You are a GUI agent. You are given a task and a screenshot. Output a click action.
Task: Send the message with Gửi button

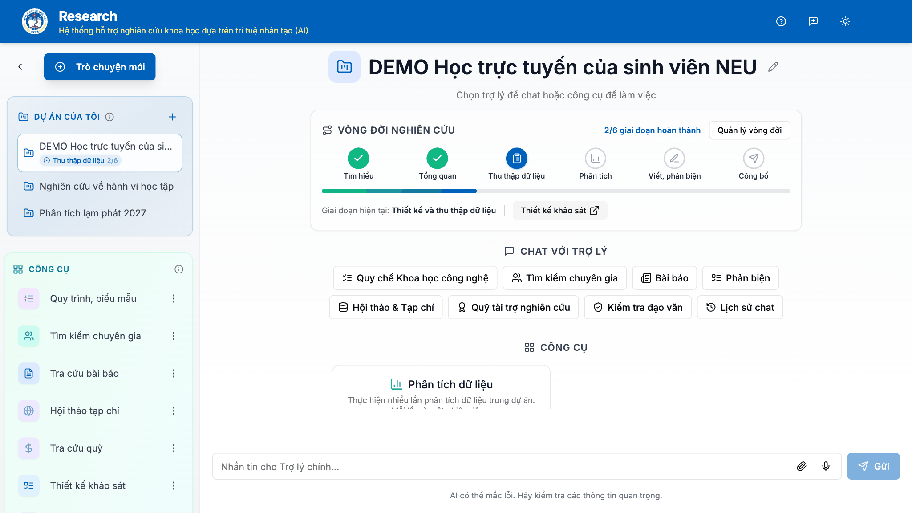click(x=873, y=466)
